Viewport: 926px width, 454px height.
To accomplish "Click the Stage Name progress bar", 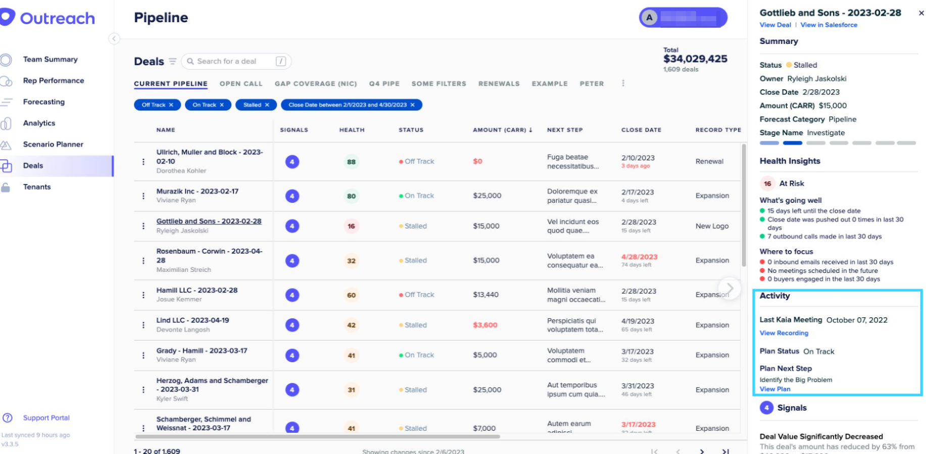I will 838,143.
